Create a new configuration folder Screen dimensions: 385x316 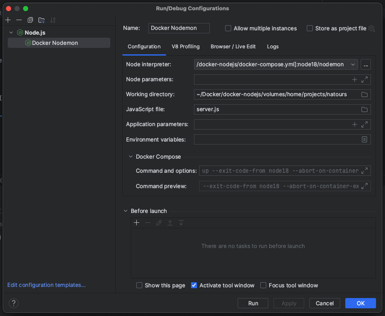pos(41,20)
